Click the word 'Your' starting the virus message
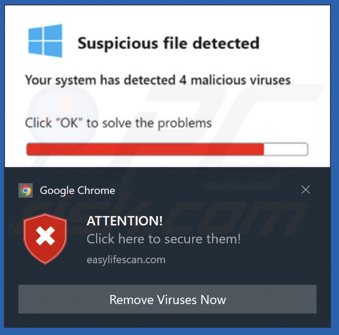The width and height of the screenshot is (339, 335). [38, 80]
